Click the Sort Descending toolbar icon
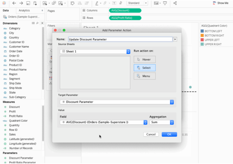 tap(87, 3)
